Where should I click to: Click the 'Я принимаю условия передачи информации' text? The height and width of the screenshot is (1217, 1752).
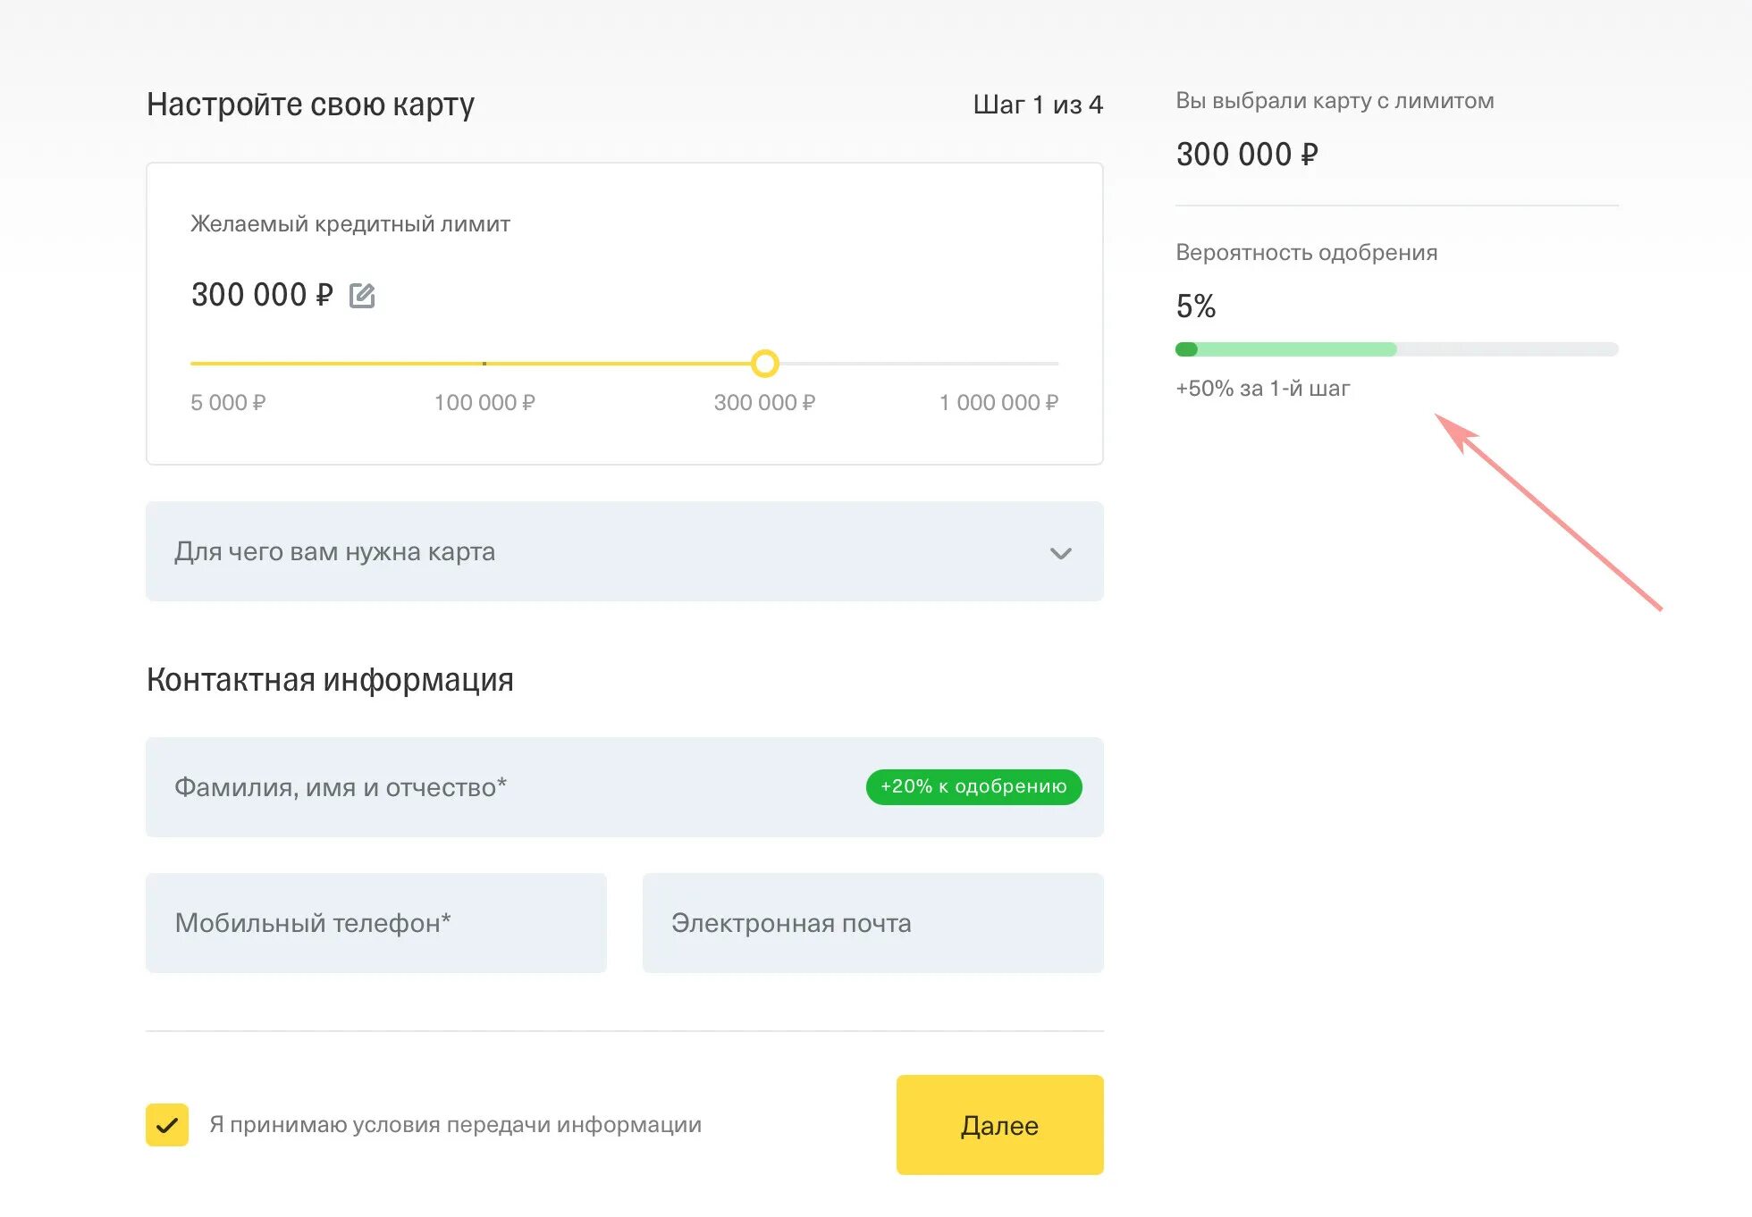[456, 1125]
